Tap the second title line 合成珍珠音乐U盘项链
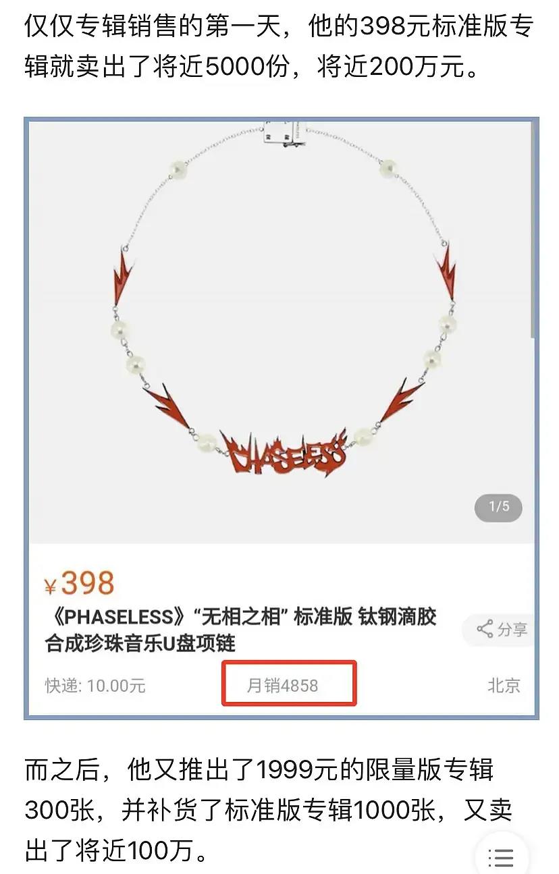Viewport: 559px width, 874px height. click(140, 643)
